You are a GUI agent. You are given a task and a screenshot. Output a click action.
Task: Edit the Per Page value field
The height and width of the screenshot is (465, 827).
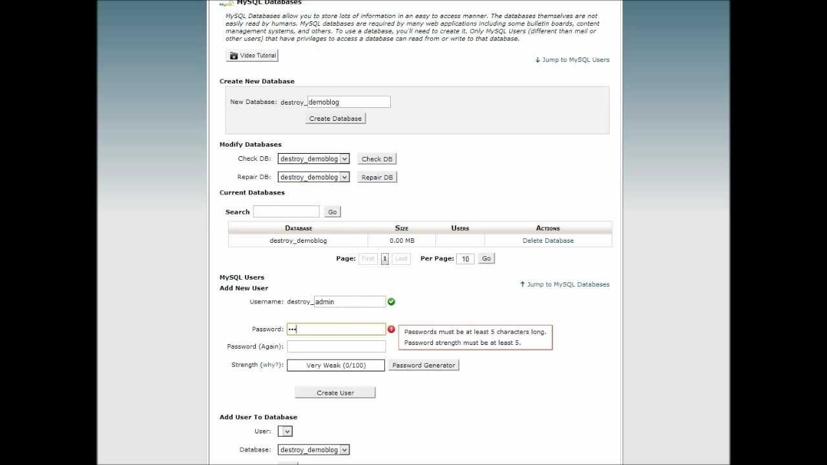click(x=465, y=258)
